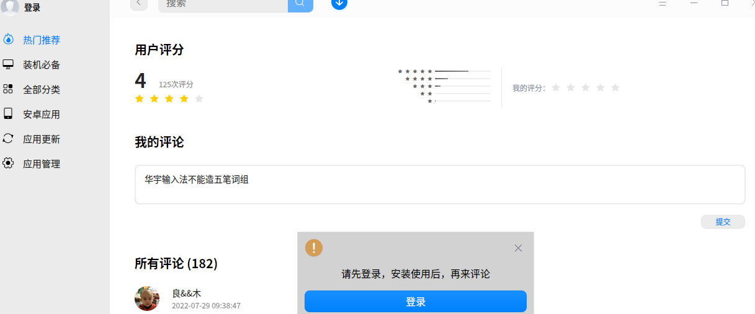Click the five-star rating distribution bar
The width and height of the screenshot is (755, 314).
(463, 71)
